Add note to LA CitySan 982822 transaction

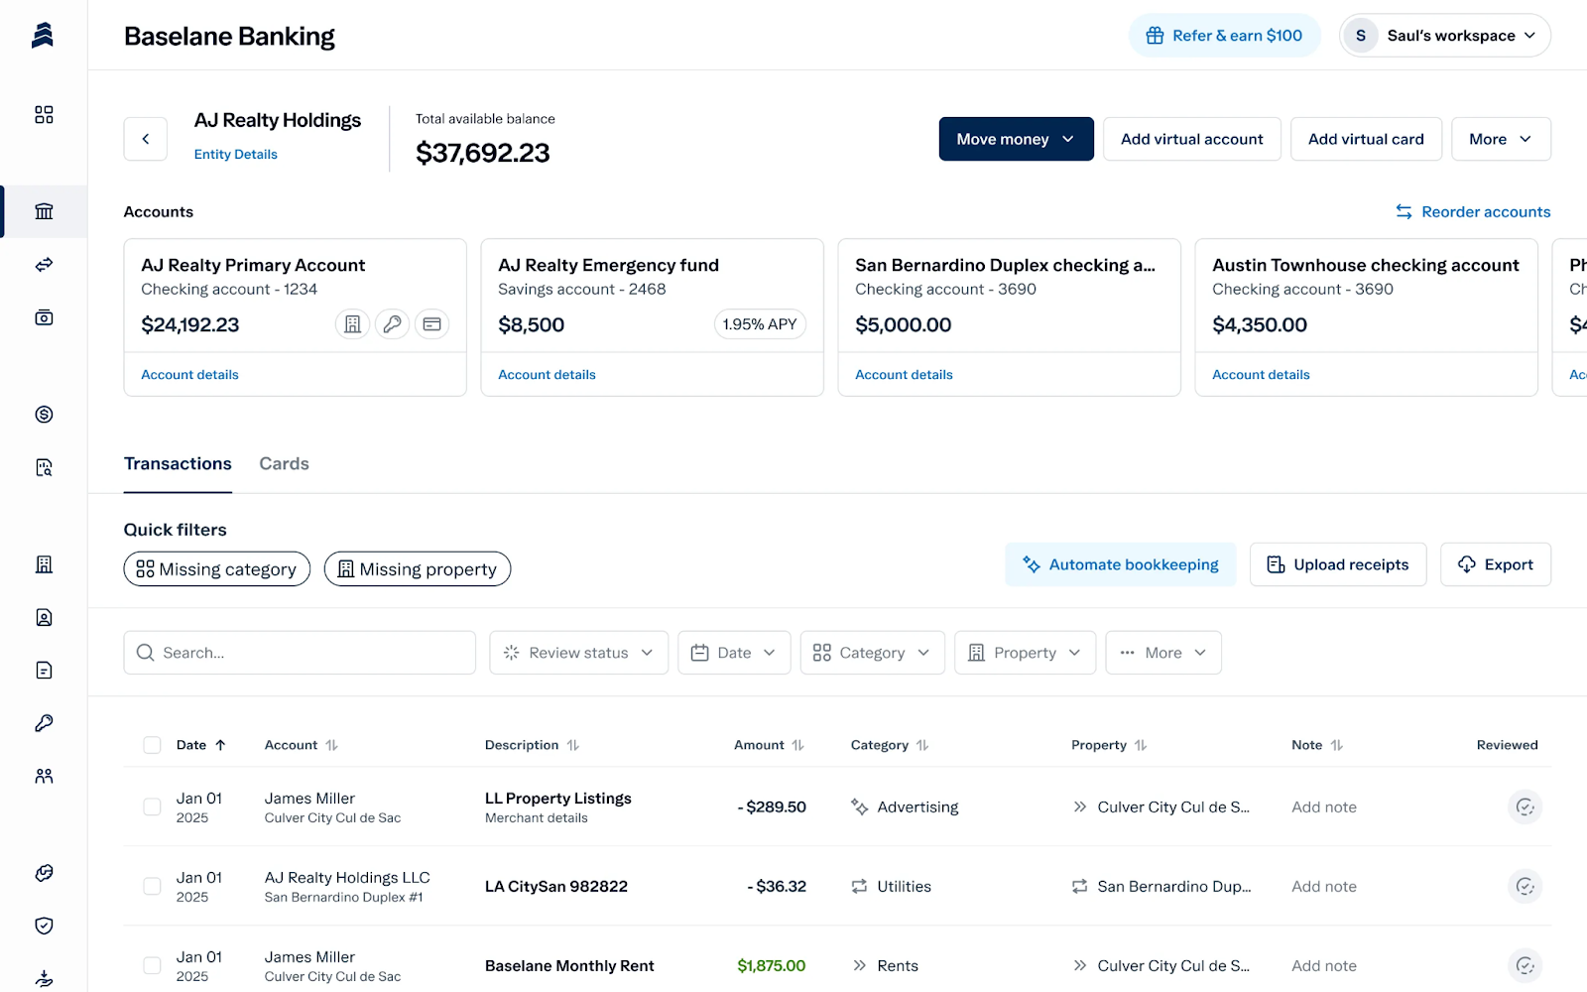click(1323, 887)
